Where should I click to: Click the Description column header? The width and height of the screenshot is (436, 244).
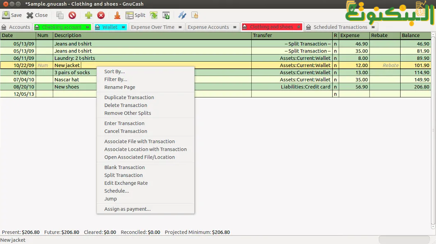152,35
